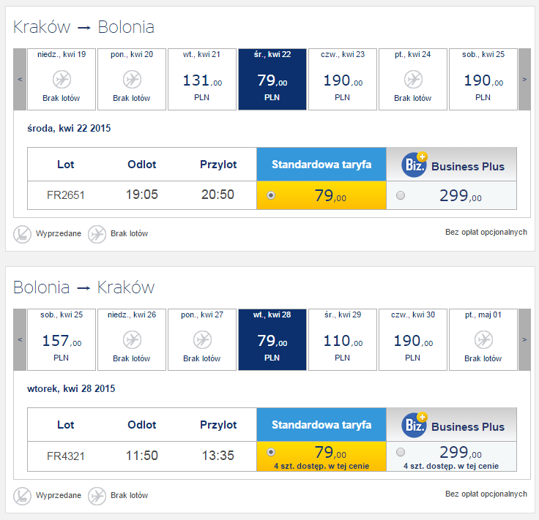Click the yellow 79,00 fare cell for FR4321
Viewport: 539px width, 520px height.
[321, 456]
